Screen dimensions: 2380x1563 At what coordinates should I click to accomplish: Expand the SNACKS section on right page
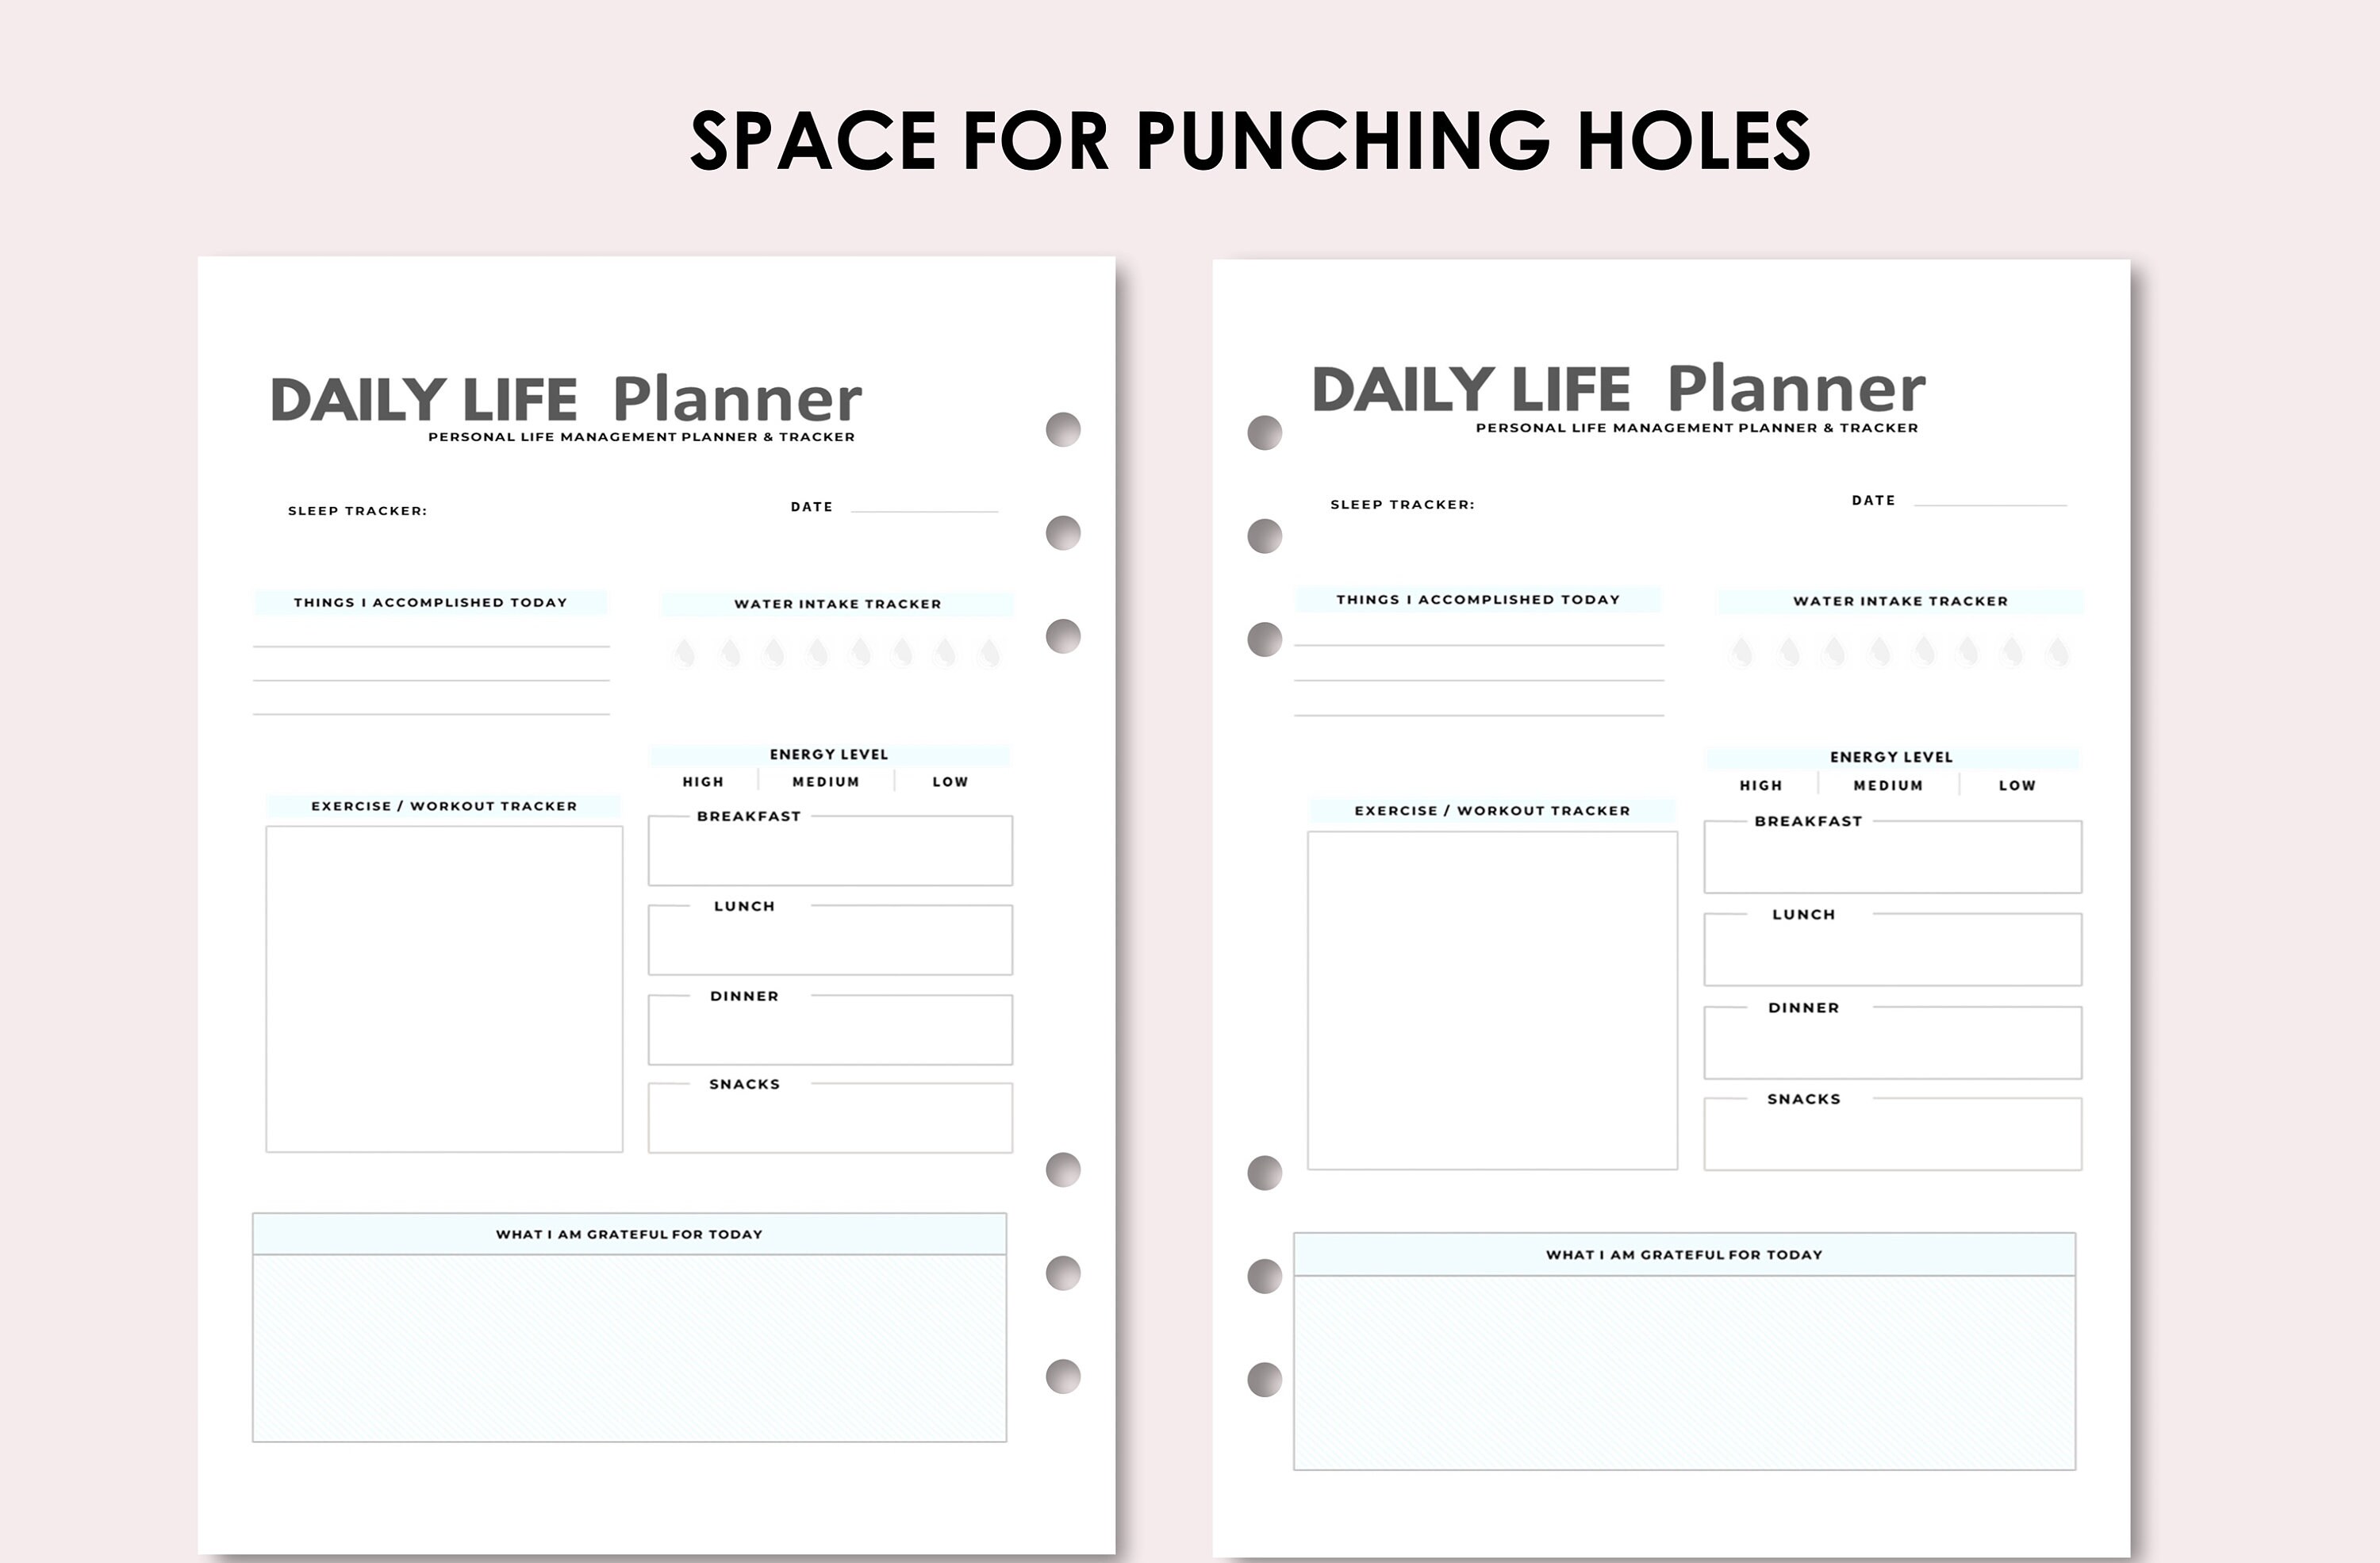pyautogui.click(x=1803, y=1097)
